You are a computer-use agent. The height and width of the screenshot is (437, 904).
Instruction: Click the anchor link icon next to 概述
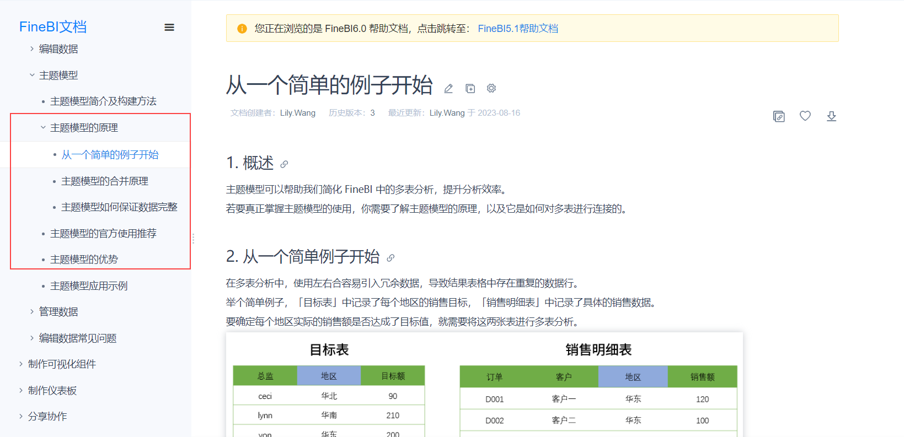(x=284, y=164)
